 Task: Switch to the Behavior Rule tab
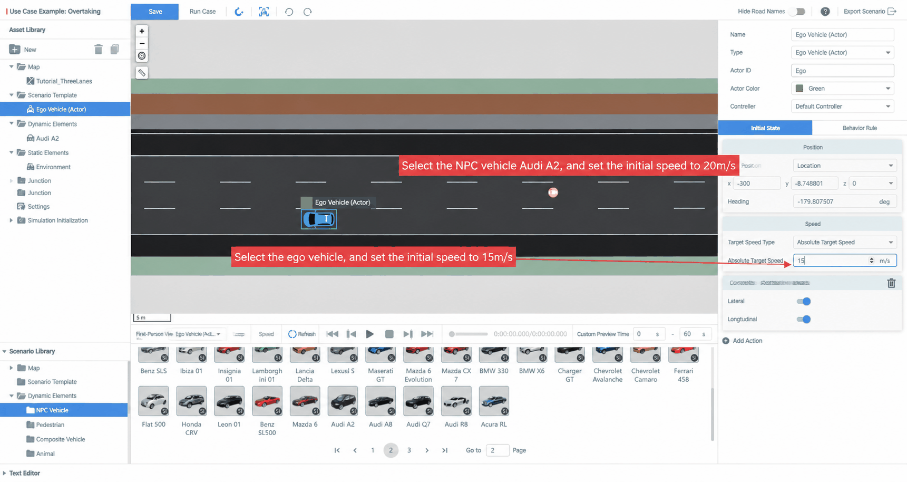click(x=860, y=128)
